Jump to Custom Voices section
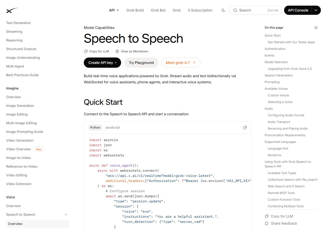327x230 pixels. tap(278, 95)
